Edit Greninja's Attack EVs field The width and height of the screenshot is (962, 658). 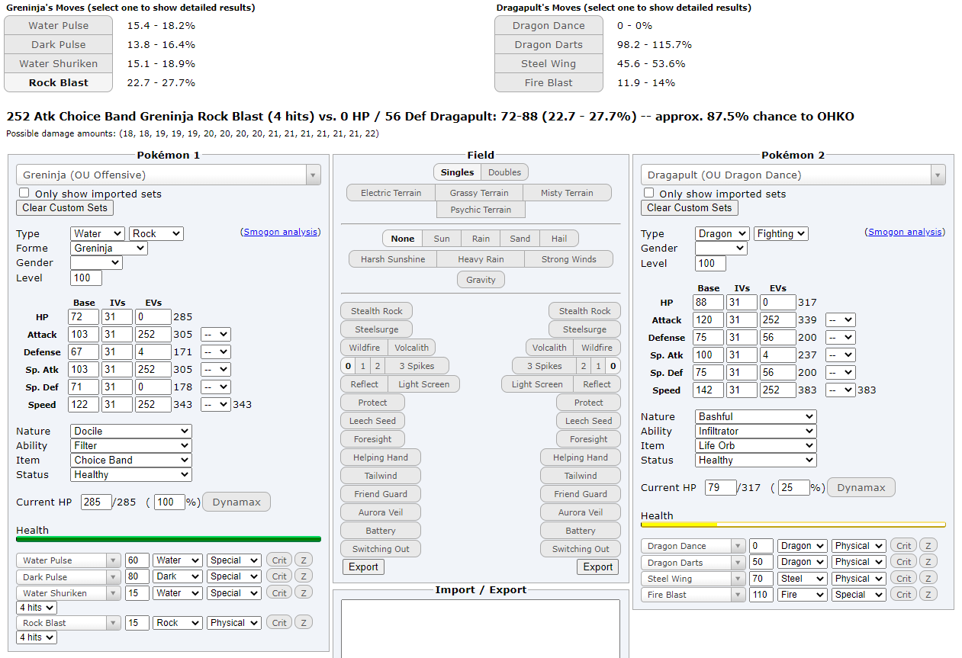point(153,334)
